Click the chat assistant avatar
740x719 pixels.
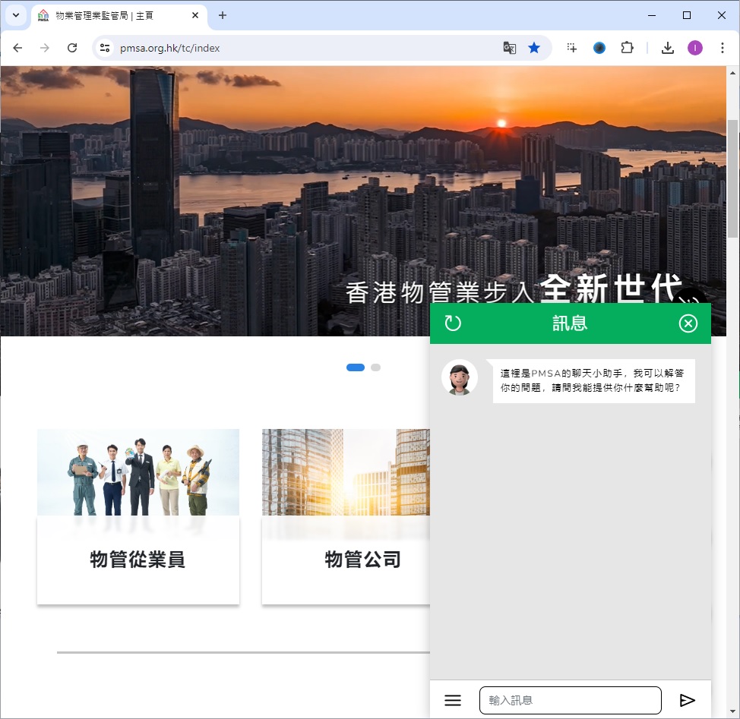pyautogui.click(x=460, y=377)
